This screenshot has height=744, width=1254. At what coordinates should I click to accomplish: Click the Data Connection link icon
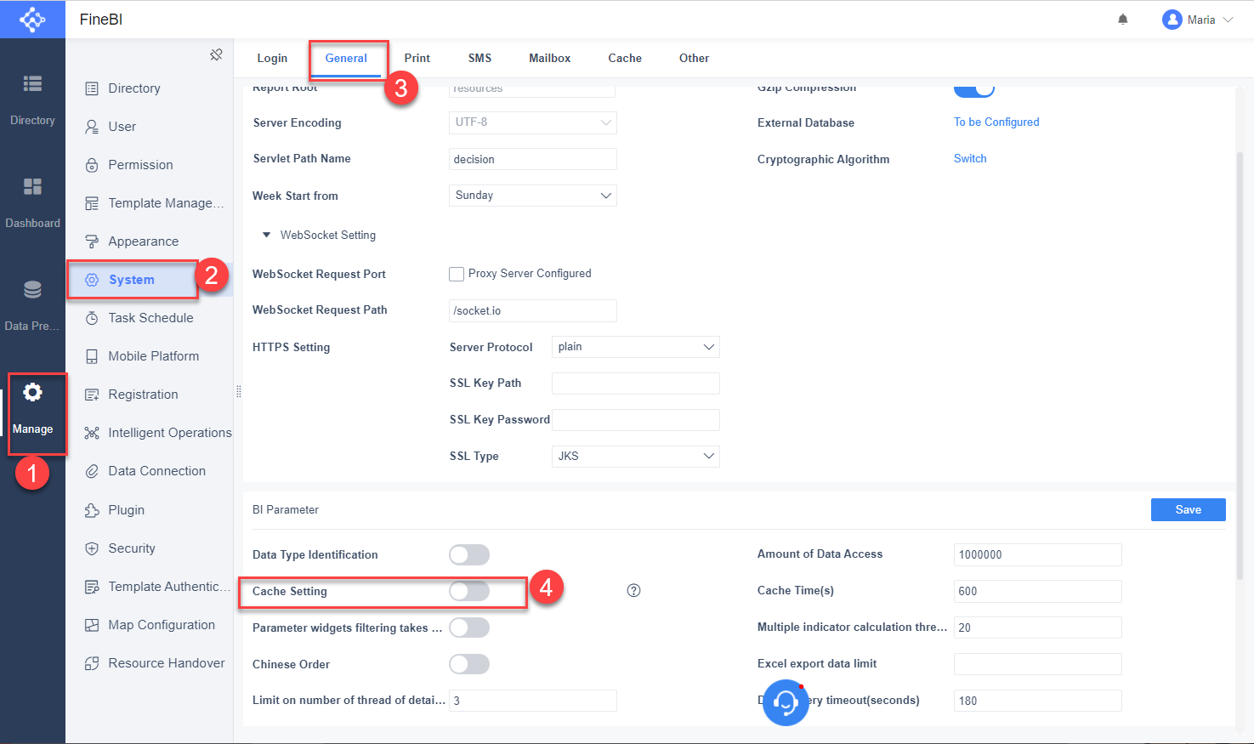pyautogui.click(x=92, y=471)
